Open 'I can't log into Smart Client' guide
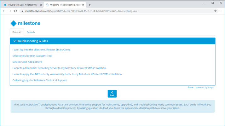Screen dimensions: 225x126 (x=41, y=50)
